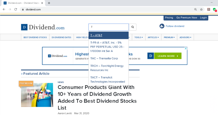Close the Dividend.com browser tab
218x115 pixels.
42,3
